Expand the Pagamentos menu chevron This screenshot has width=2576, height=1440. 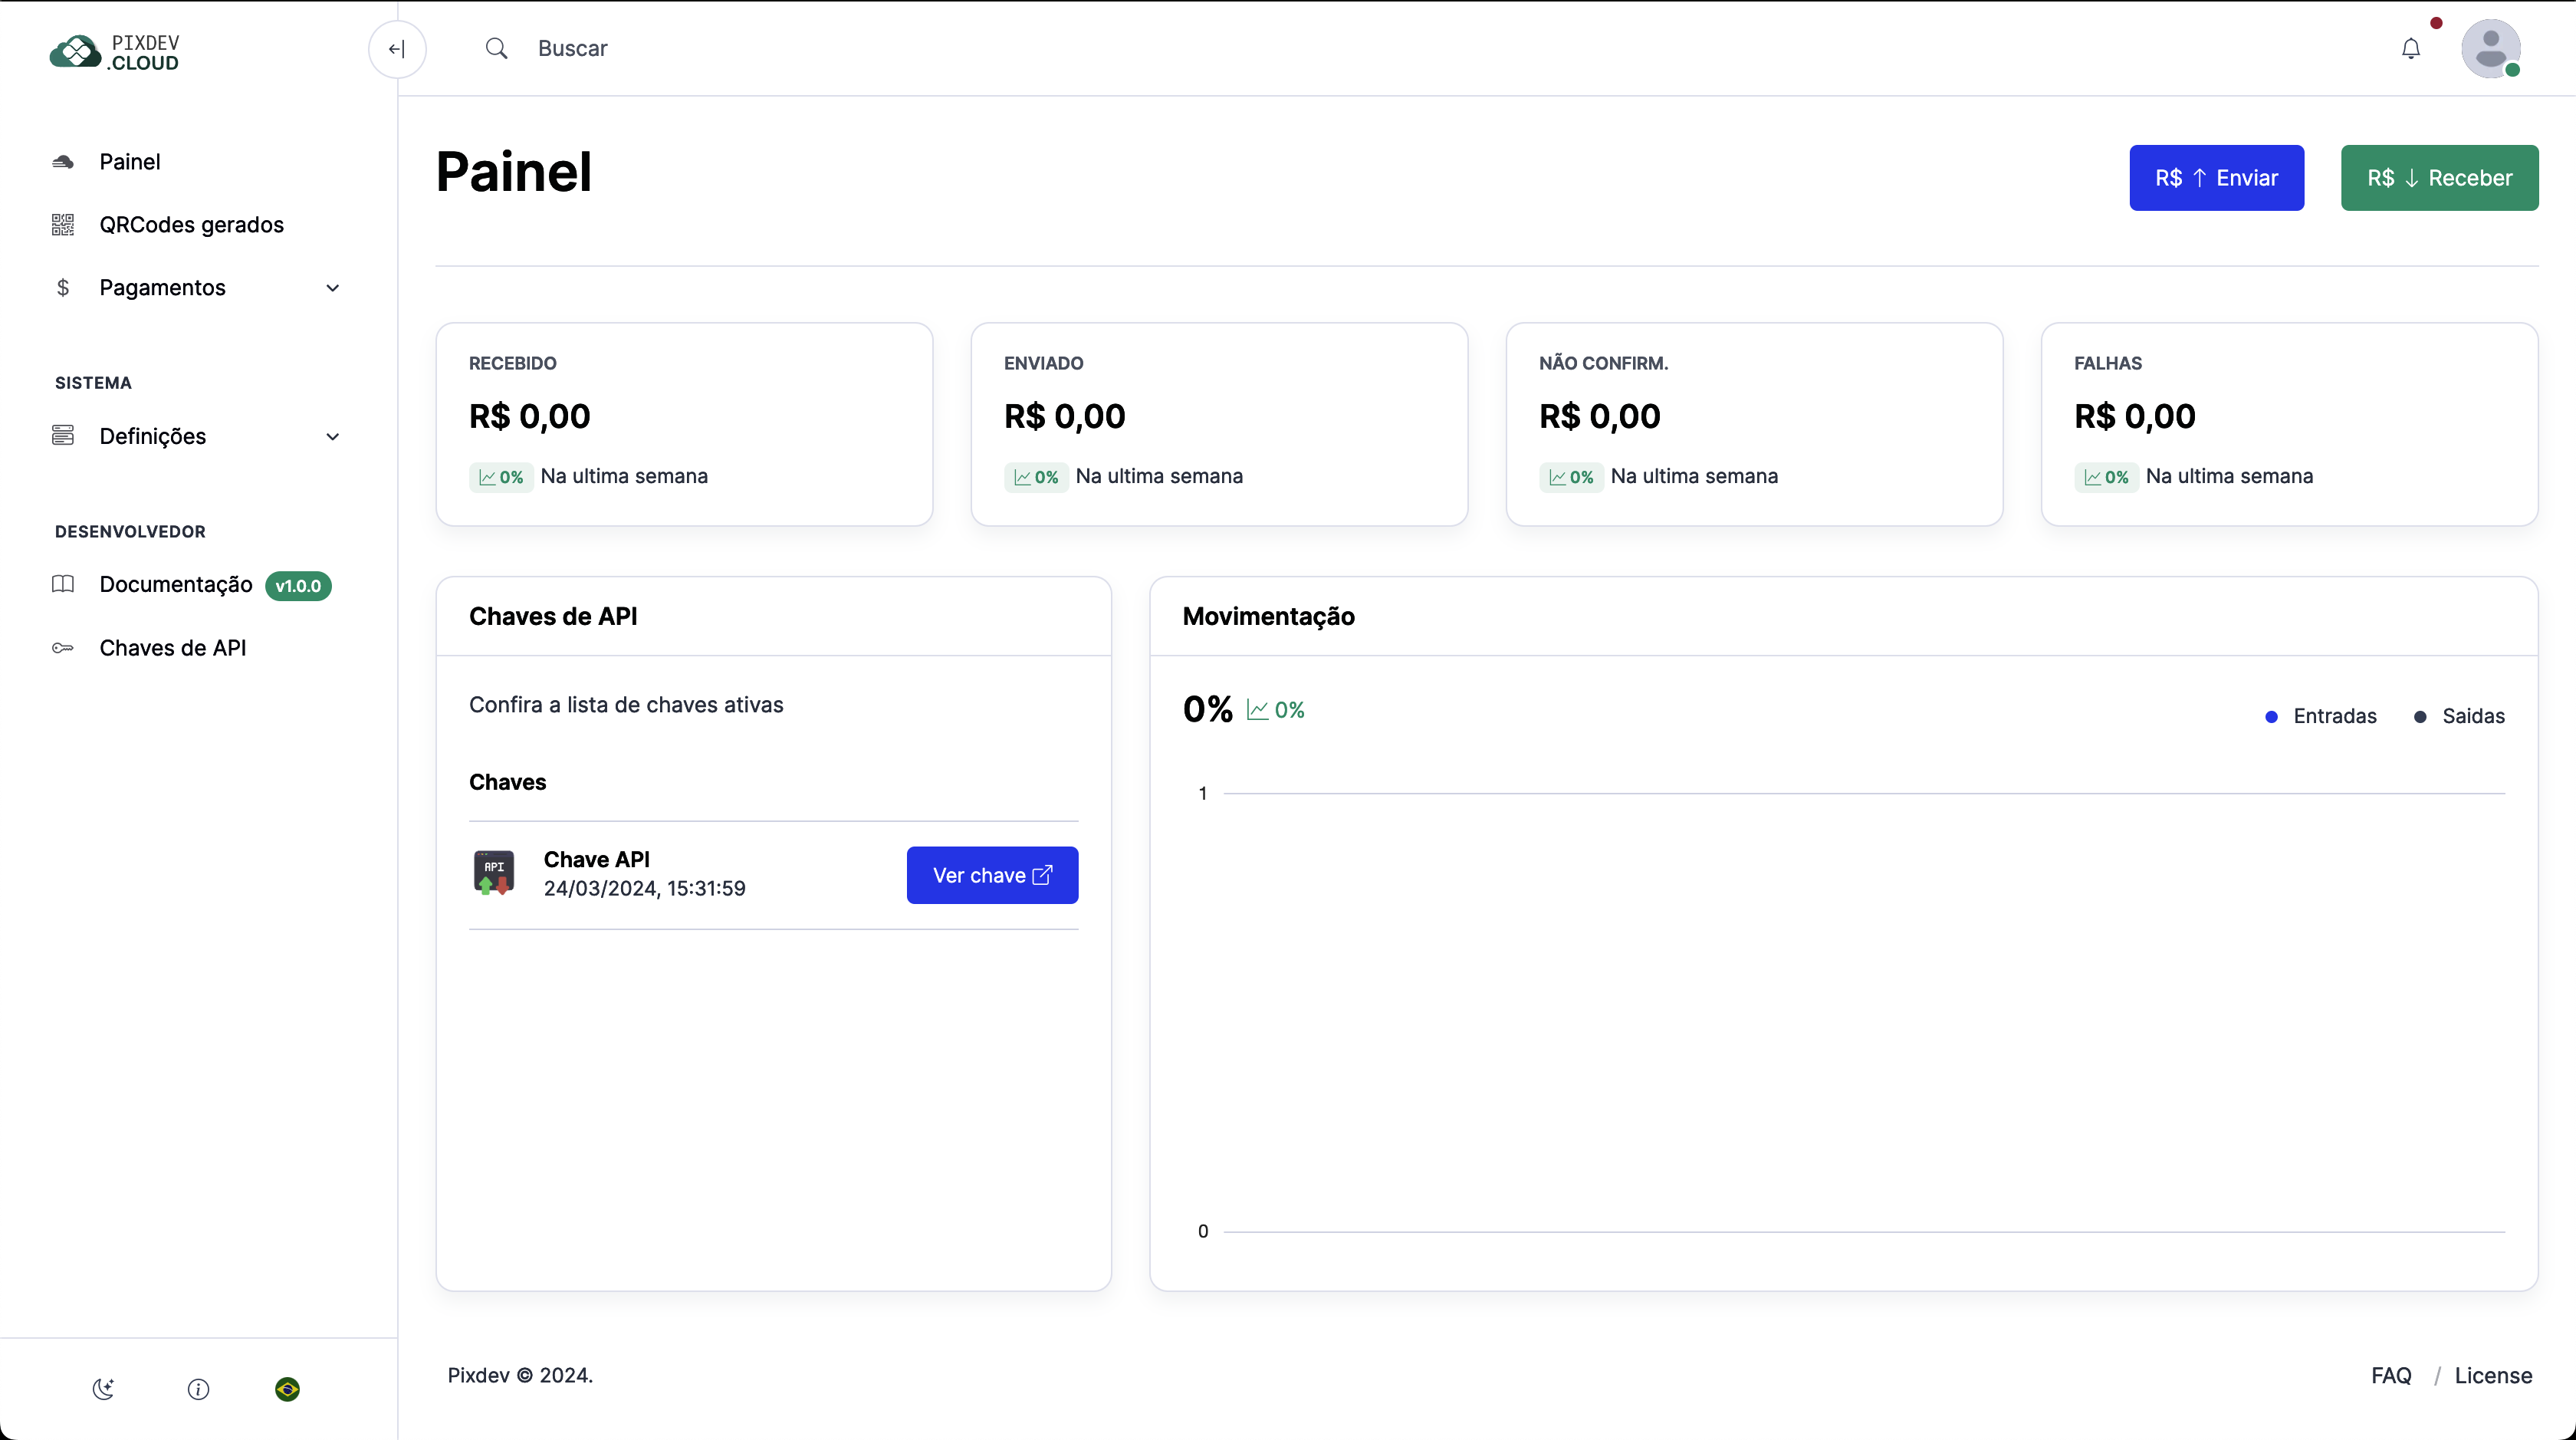333,288
